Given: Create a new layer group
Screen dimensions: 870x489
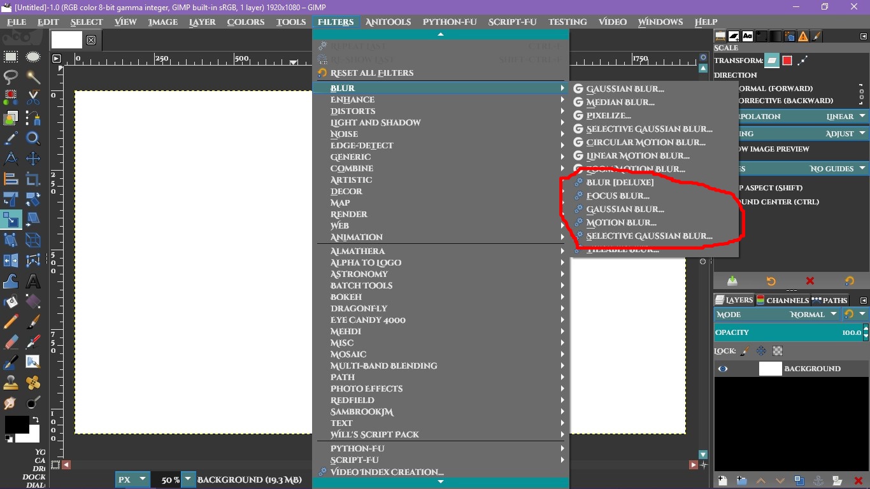Looking at the screenshot, I should [x=741, y=481].
